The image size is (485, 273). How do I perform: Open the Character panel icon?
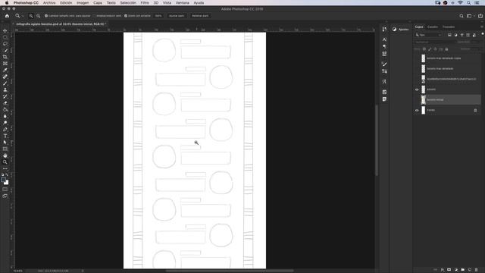pyautogui.click(x=384, y=39)
